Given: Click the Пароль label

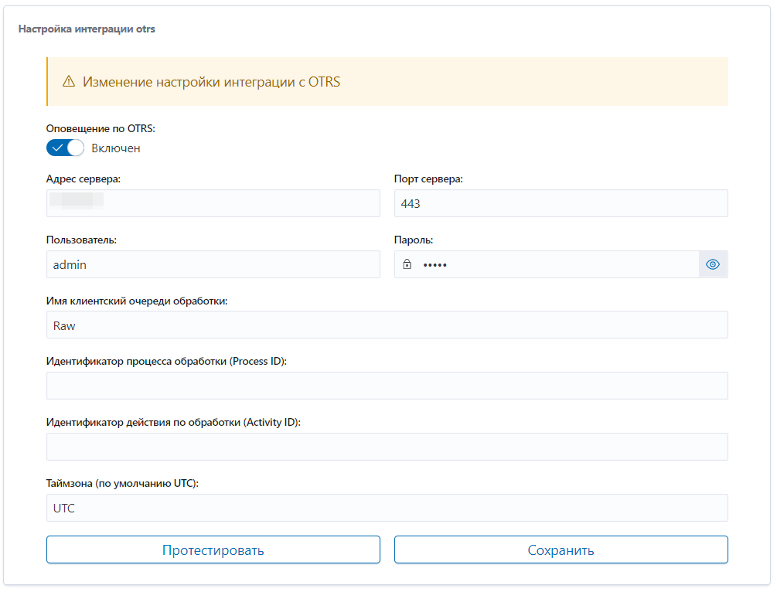Looking at the screenshot, I should tap(414, 240).
